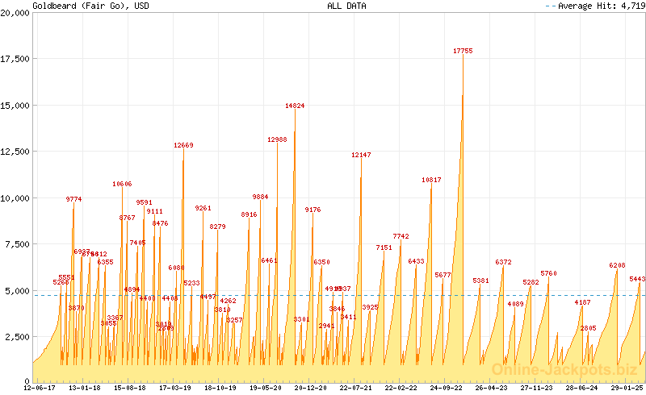The width and height of the screenshot is (646, 395).
Task: Select the 10817 jackpot hit label
Action: click(431, 180)
